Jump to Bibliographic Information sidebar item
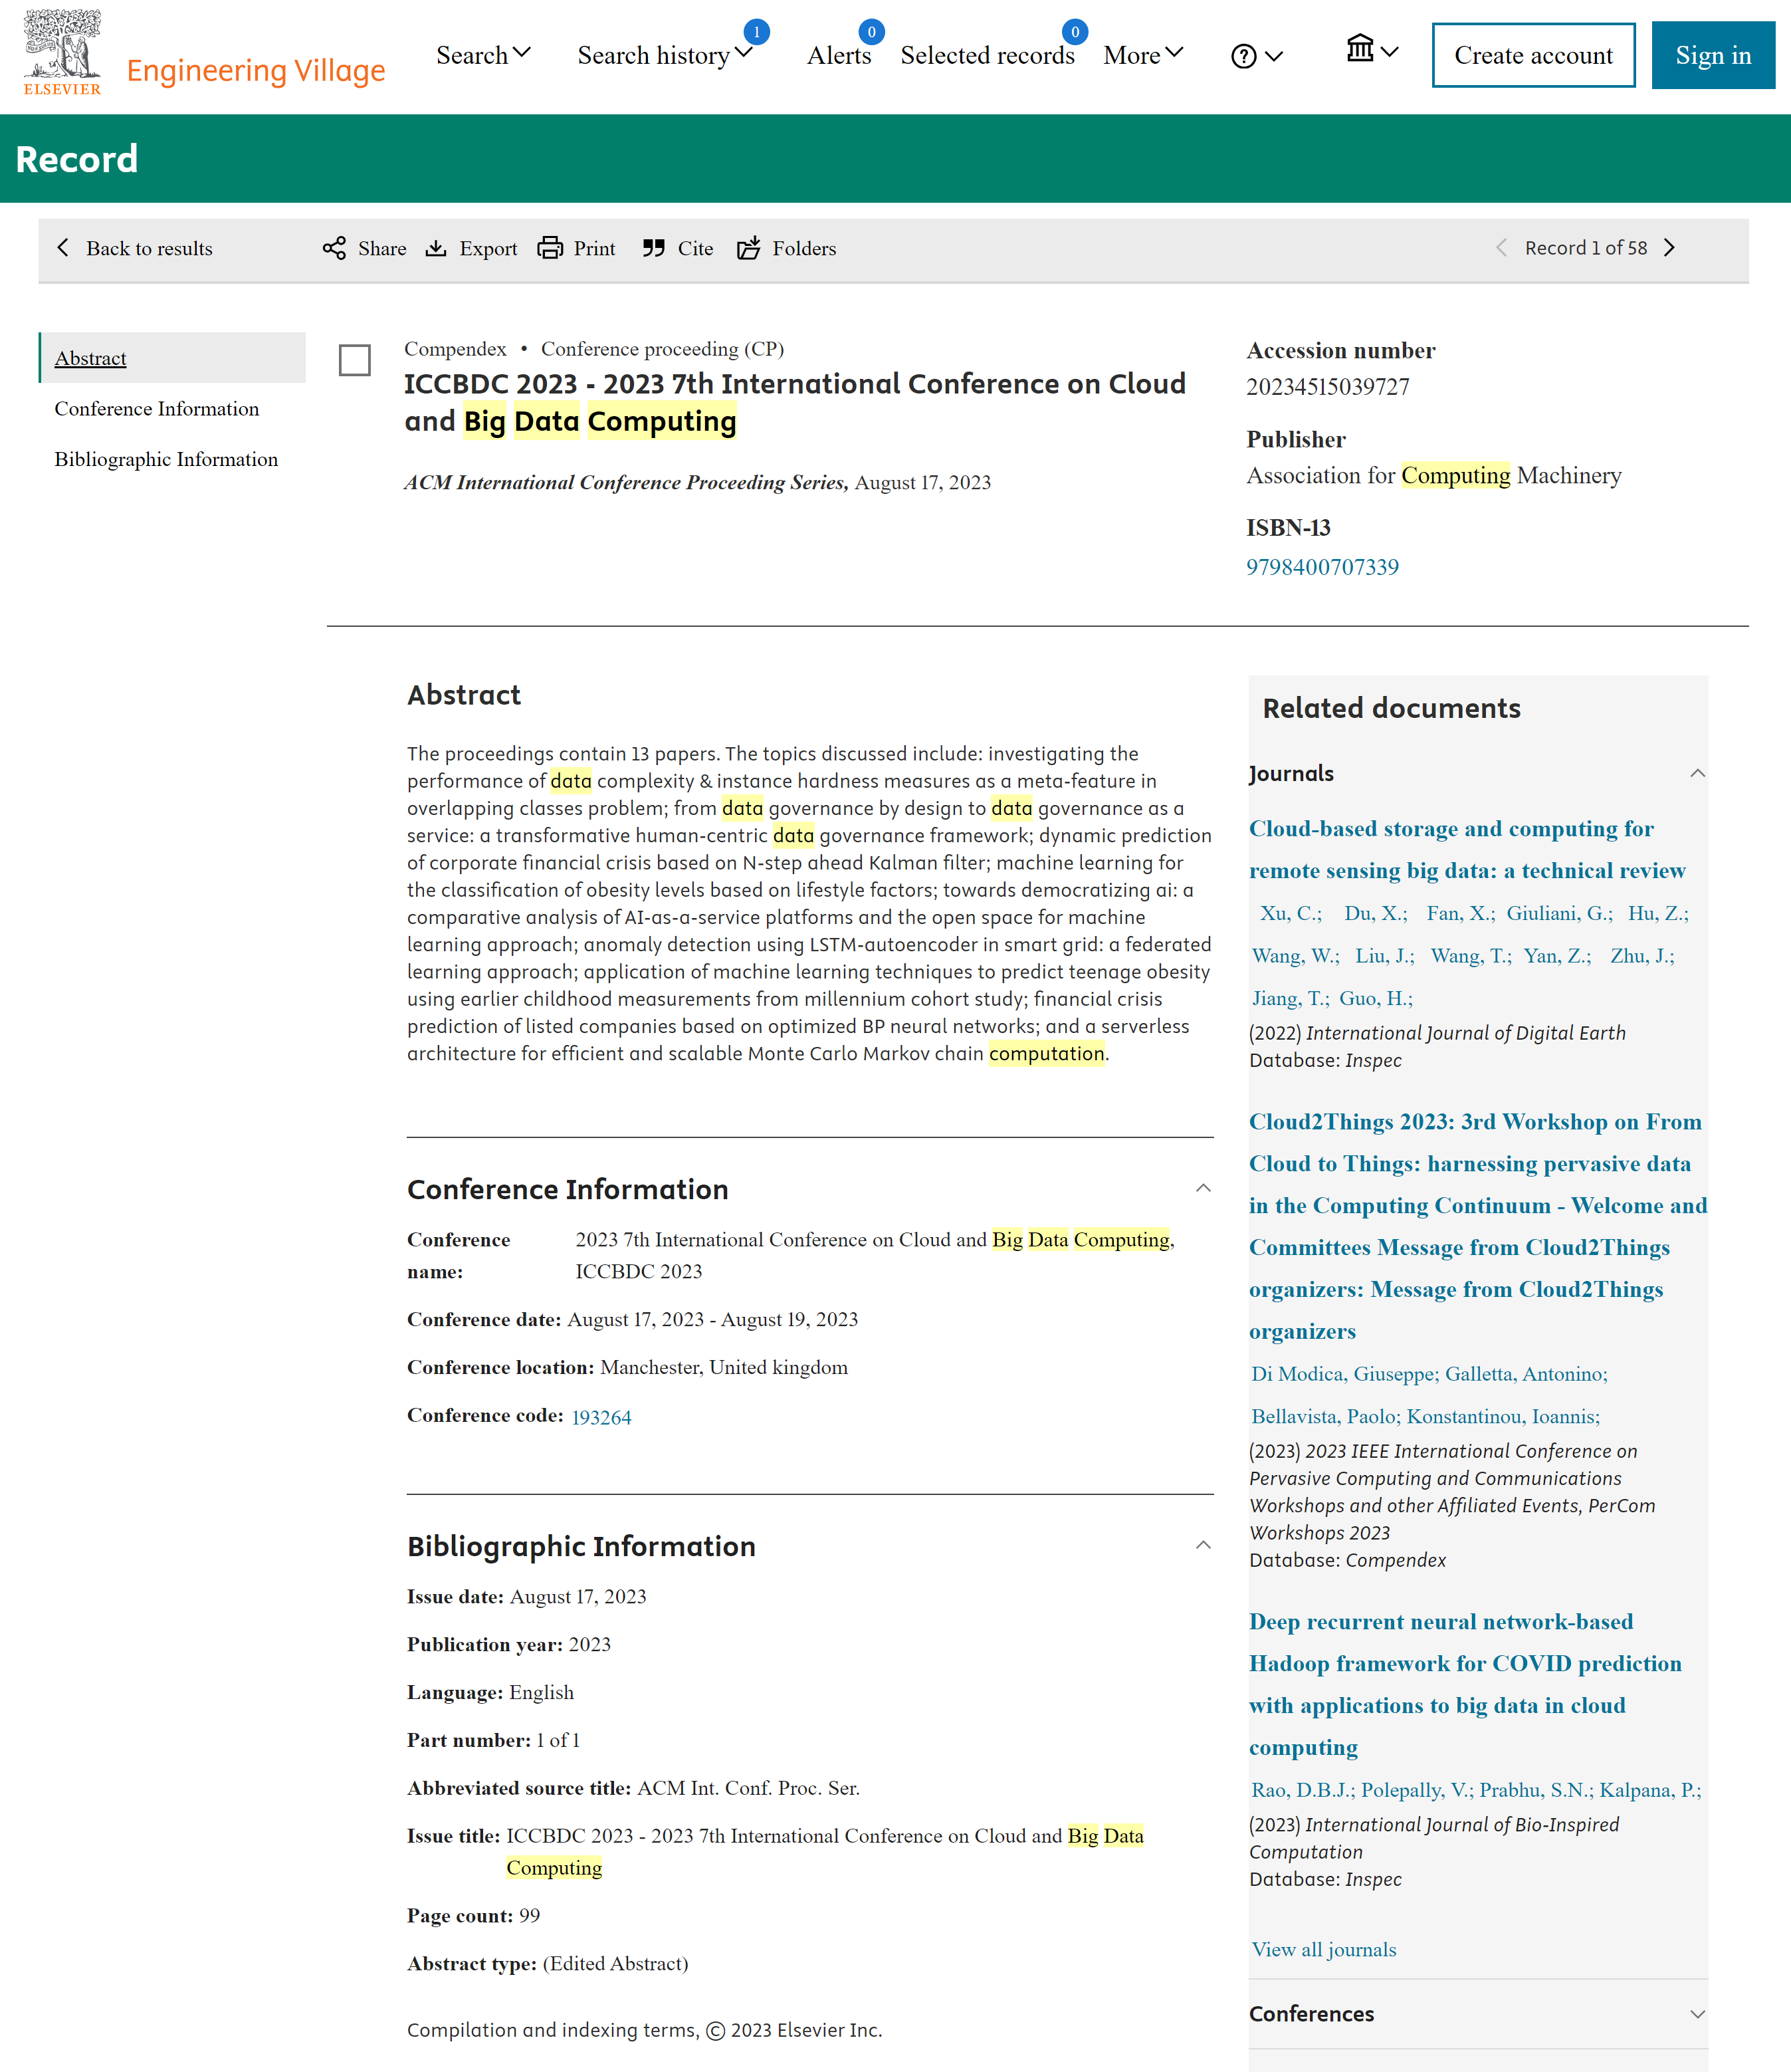This screenshot has height=2072, width=1791. [166, 459]
